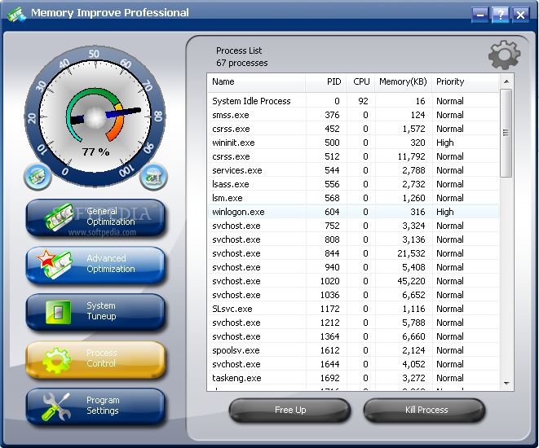Select the lsass.exe process

click(x=353, y=184)
